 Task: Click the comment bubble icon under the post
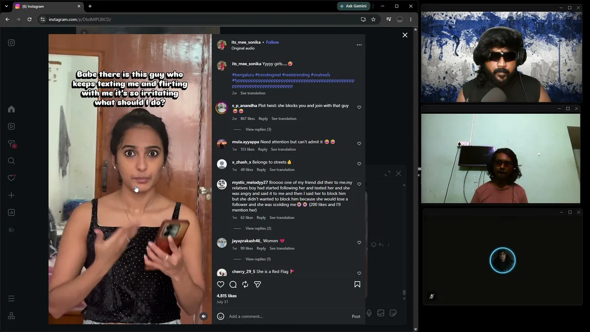233,285
